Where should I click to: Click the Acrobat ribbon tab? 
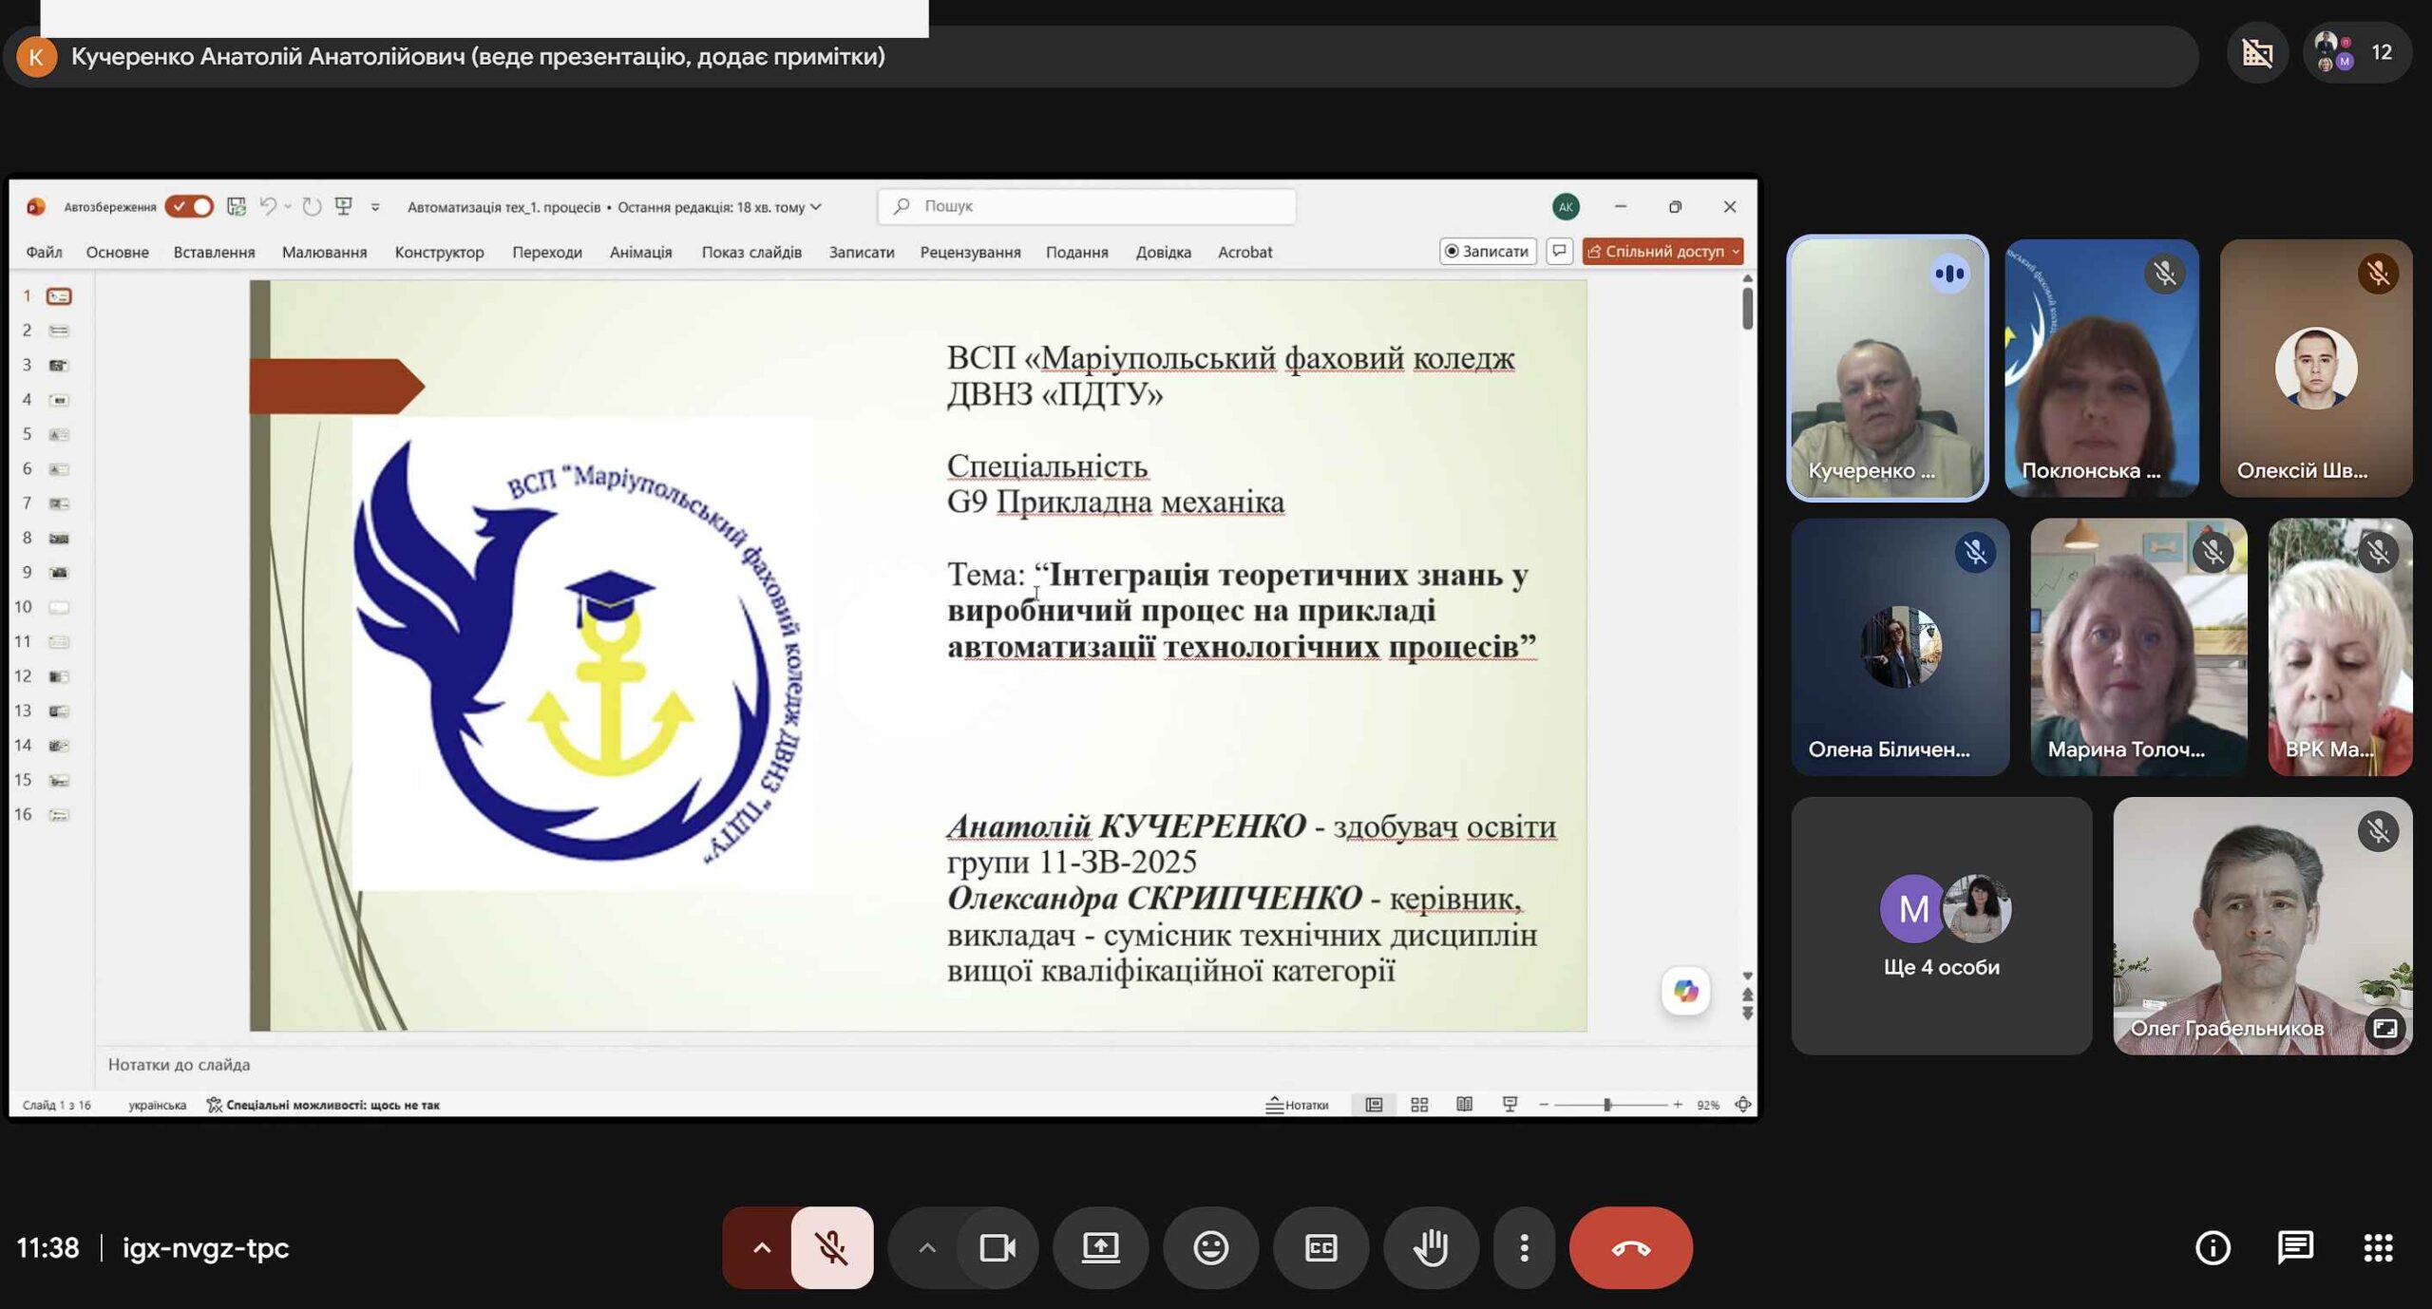(x=1244, y=252)
